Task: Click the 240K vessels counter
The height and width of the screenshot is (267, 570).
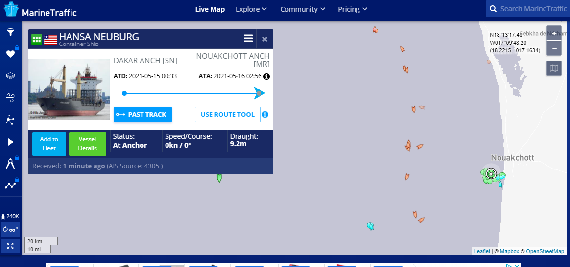Action: [11, 216]
